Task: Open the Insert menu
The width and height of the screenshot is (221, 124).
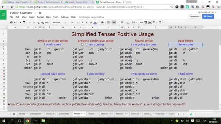Action: [32, 17]
